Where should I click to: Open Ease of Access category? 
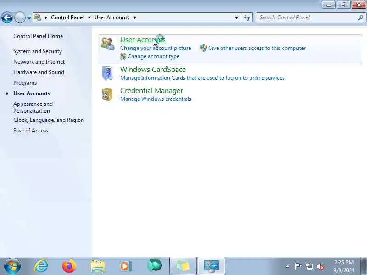coord(31,131)
